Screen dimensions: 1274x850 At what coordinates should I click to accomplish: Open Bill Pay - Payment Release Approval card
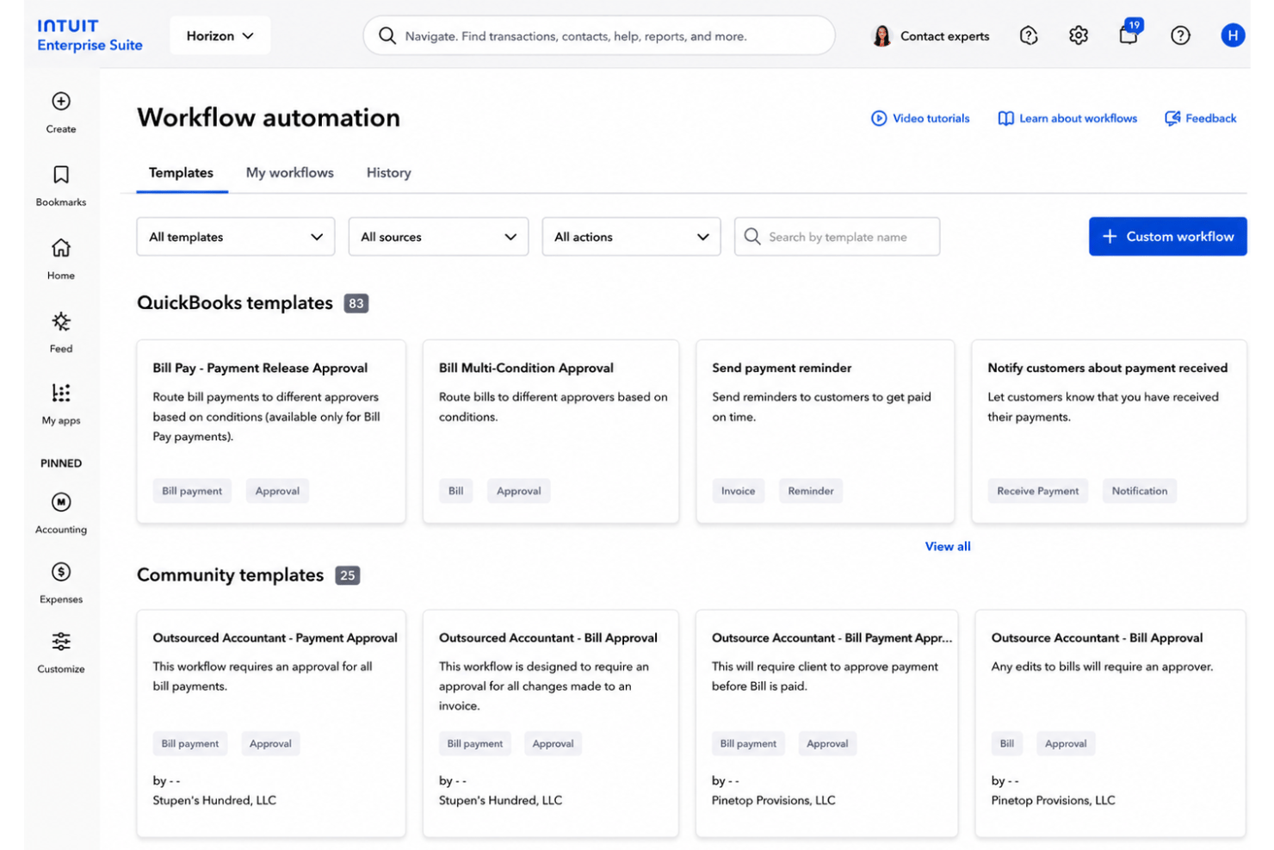coord(271,431)
